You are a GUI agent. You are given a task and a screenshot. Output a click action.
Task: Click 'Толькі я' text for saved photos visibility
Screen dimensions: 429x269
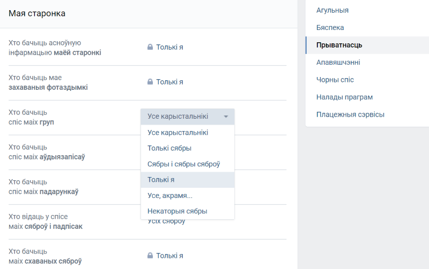pos(169,82)
